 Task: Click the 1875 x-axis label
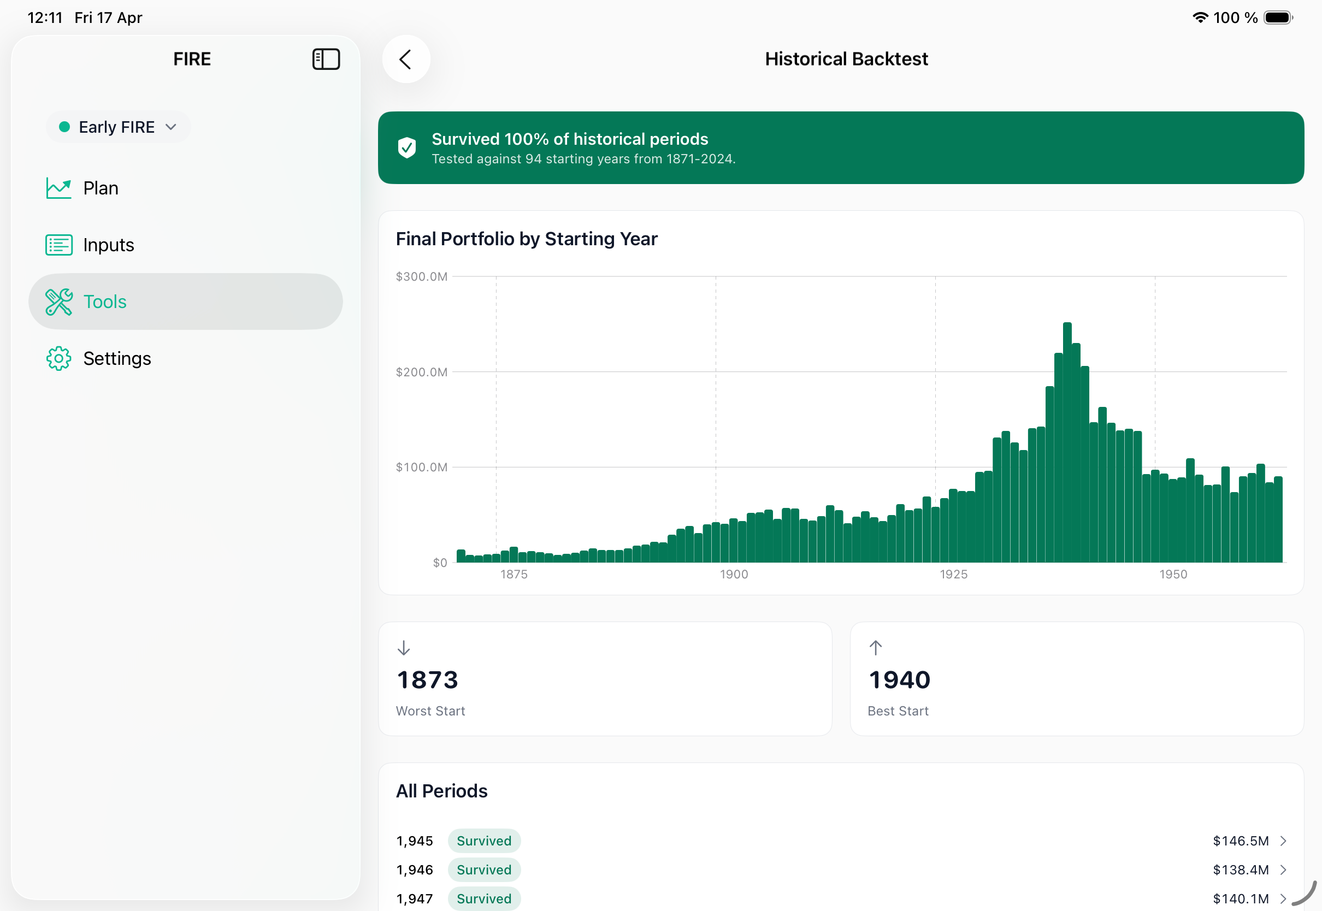click(514, 574)
